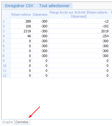Switch to the Graphe tab
The width and height of the screenshot is (112, 126).
coord(8,122)
